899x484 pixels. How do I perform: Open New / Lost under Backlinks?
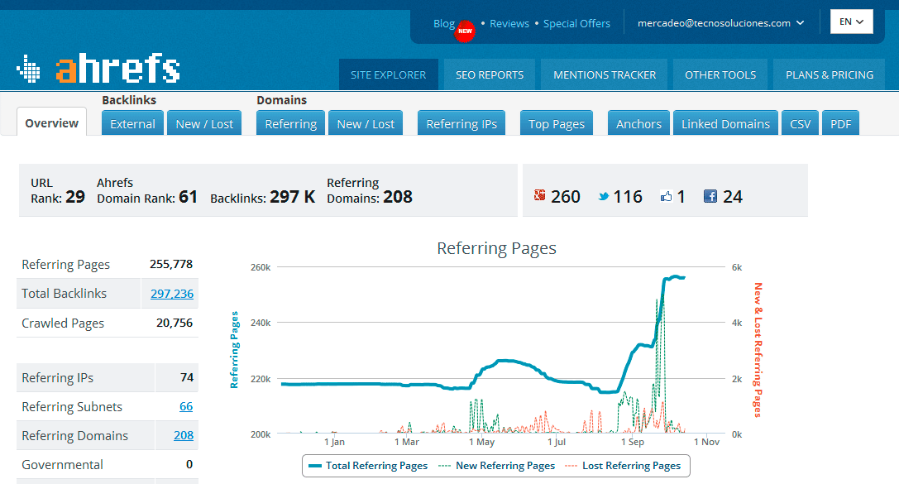tap(204, 124)
